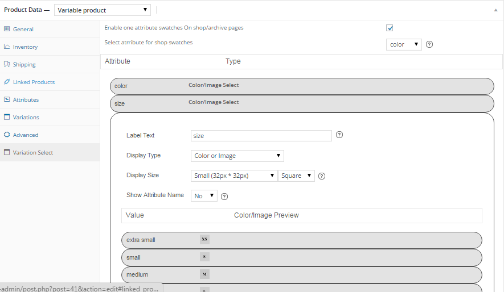The image size is (504, 292).
Task: Open the shop swatches color attribute dropdown
Action: tap(404, 44)
